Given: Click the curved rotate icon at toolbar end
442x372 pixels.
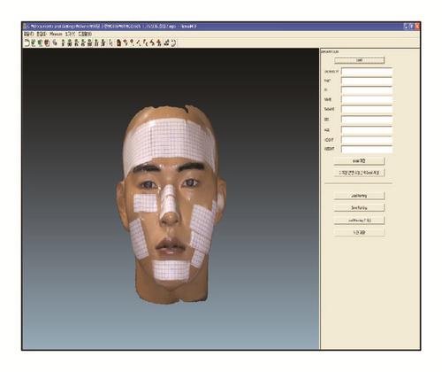Looking at the screenshot, I should coord(173,43).
